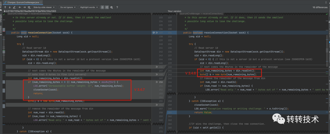This screenshot has width=330, height=134.
Task: Click the green checkmark in left gutter
Action: 4,14
